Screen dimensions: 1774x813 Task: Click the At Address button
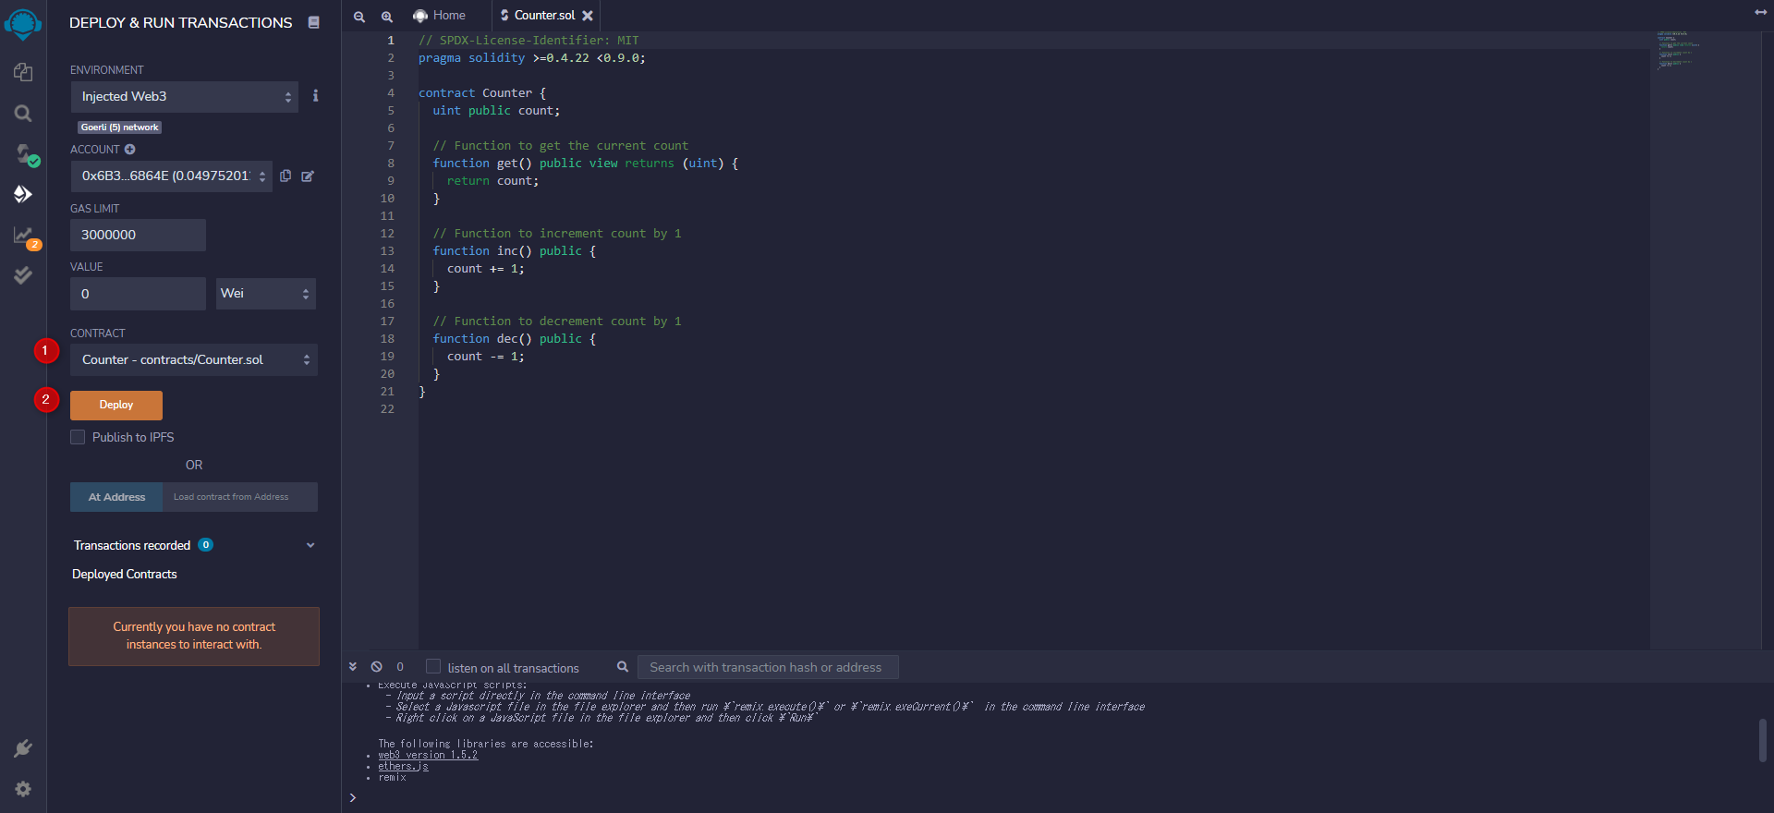point(116,497)
